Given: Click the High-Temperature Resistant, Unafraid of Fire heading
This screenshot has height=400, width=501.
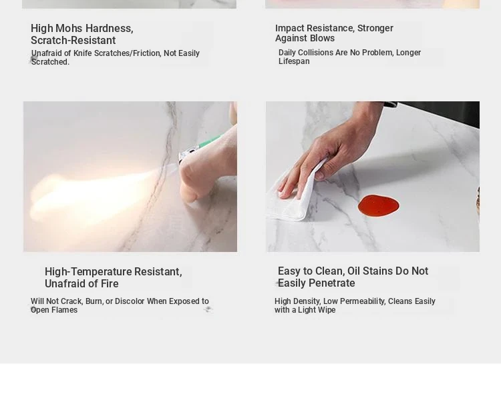Looking at the screenshot, I should (x=114, y=277).
